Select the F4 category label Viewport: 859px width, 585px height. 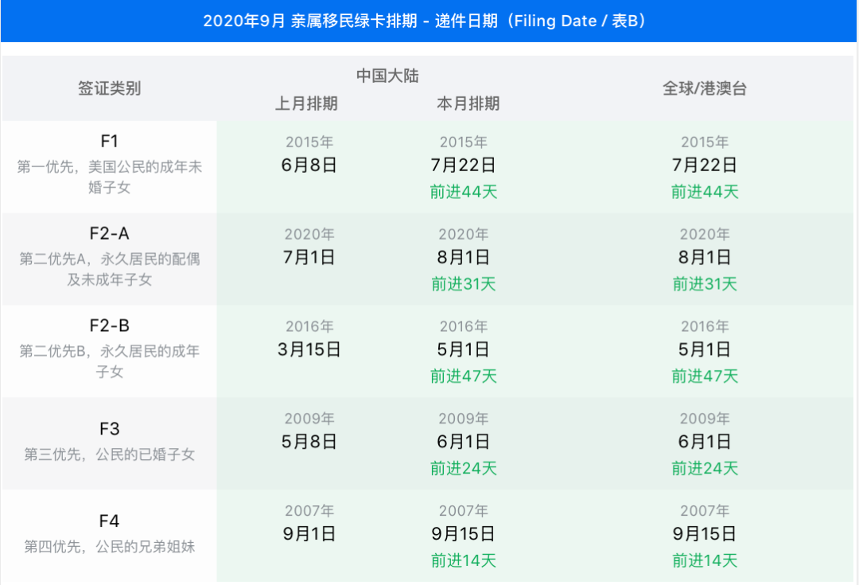109,521
